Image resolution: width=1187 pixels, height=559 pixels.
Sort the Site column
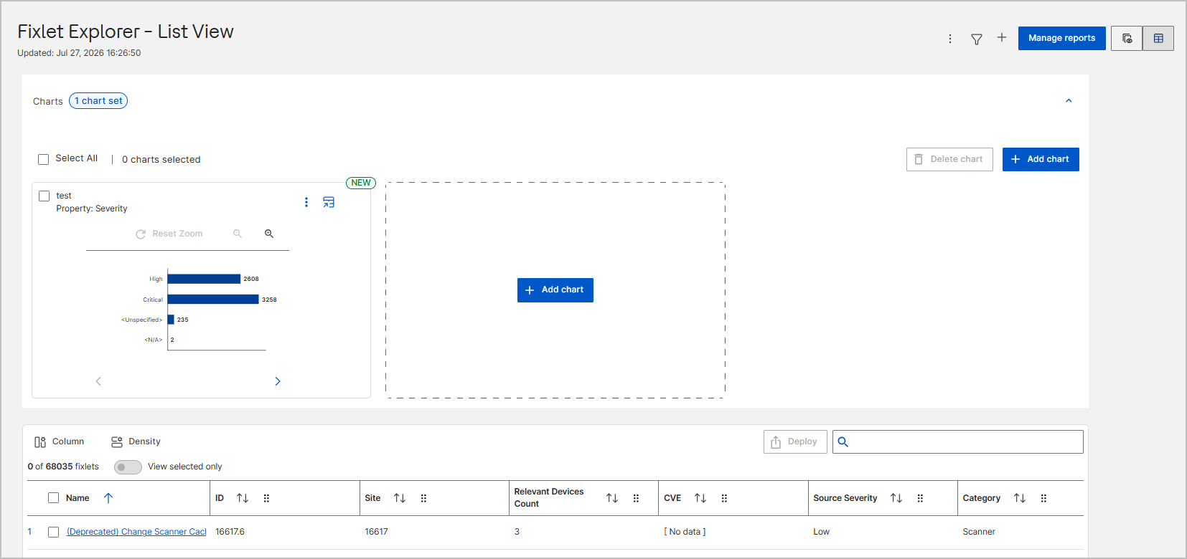coord(400,498)
